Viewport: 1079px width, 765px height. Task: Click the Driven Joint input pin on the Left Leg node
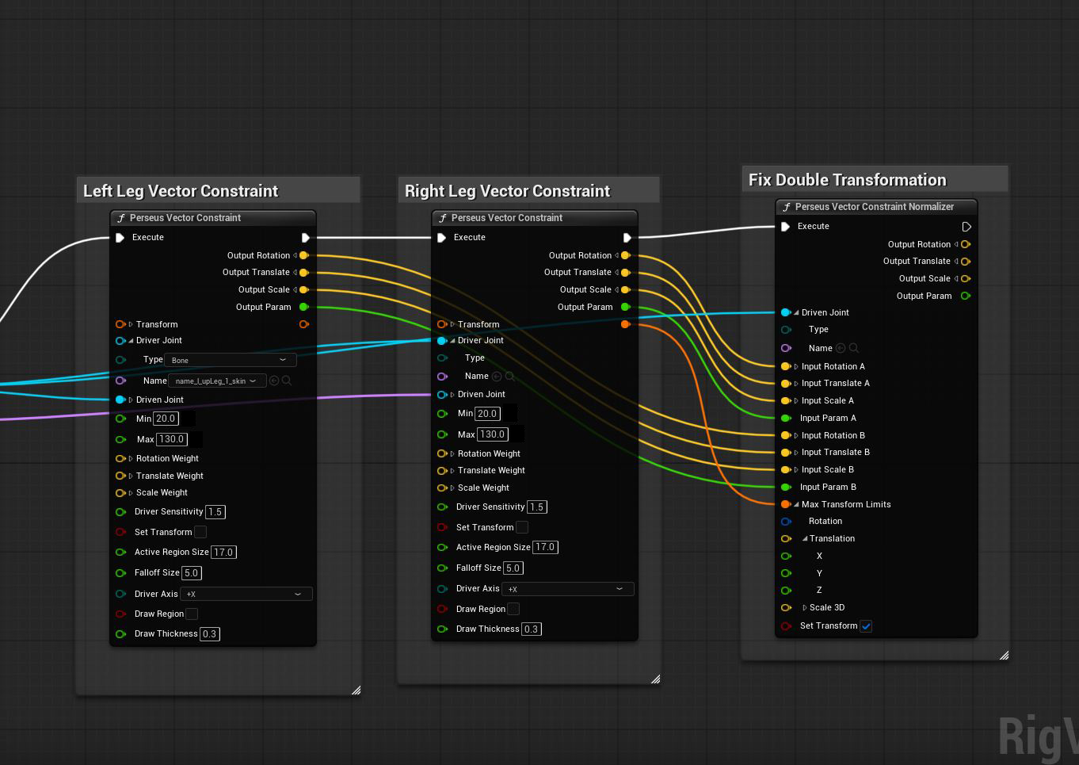pyautogui.click(x=120, y=400)
